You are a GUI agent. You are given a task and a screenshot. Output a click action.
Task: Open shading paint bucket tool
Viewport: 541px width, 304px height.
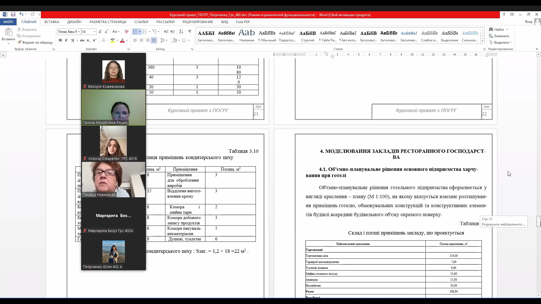pos(174,41)
